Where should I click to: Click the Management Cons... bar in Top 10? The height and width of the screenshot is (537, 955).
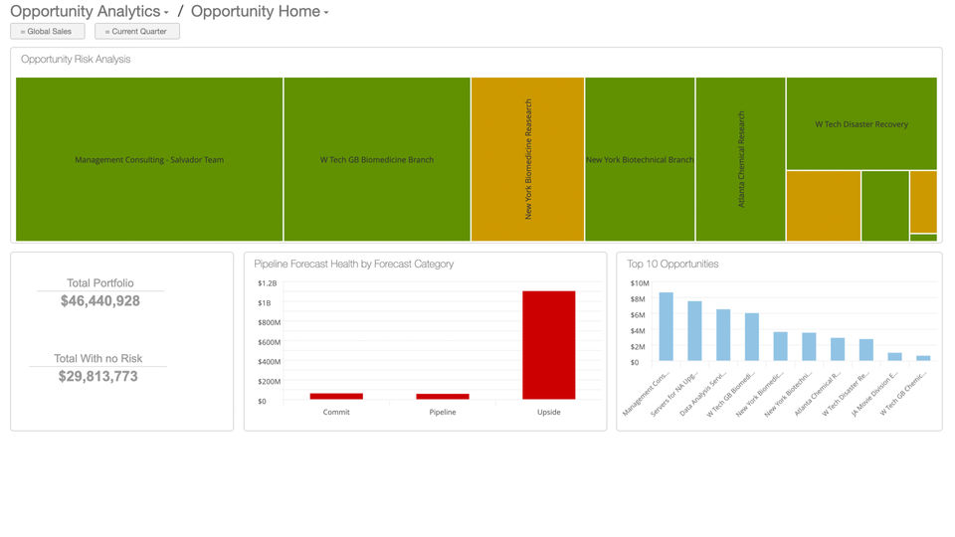point(667,326)
